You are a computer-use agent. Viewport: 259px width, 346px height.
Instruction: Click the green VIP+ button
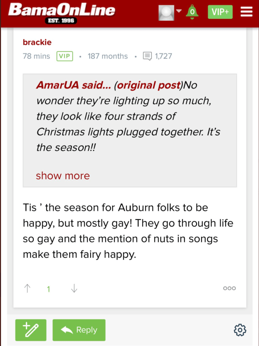tap(220, 12)
